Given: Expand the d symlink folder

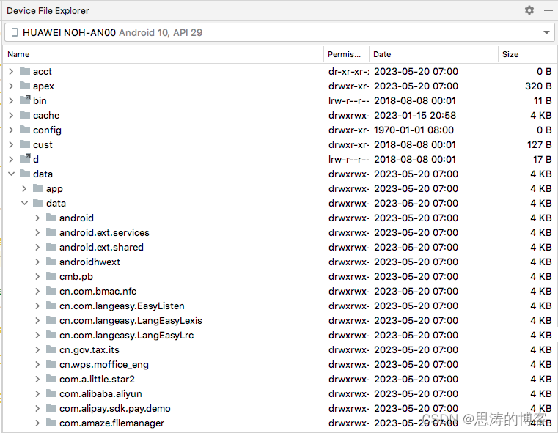Looking at the screenshot, I should pyautogui.click(x=12, y=159).
